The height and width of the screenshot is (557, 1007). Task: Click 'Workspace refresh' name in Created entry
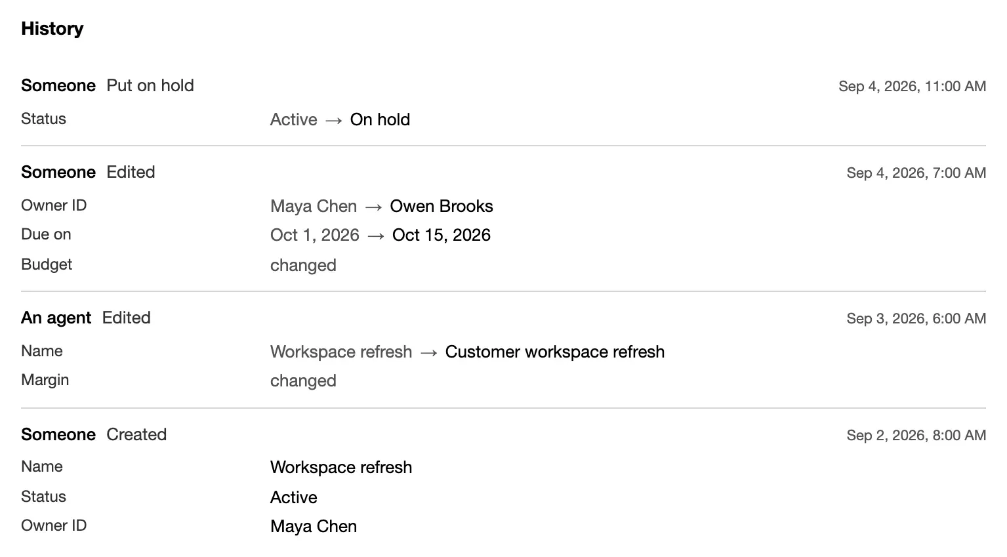coord(341,467)
